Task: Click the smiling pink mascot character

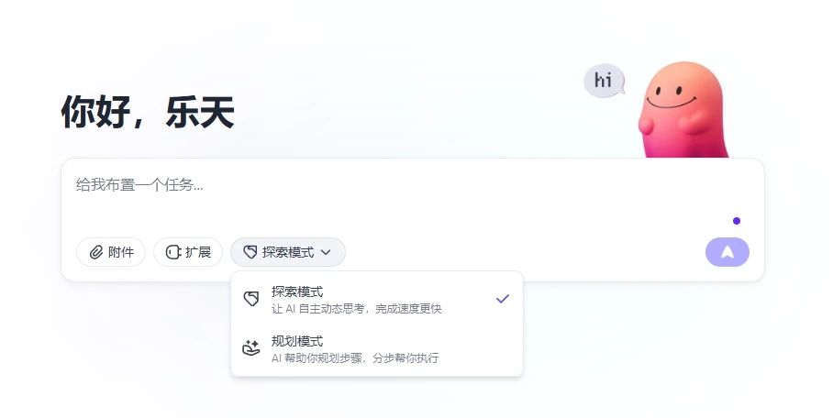Action: (683, 110)
